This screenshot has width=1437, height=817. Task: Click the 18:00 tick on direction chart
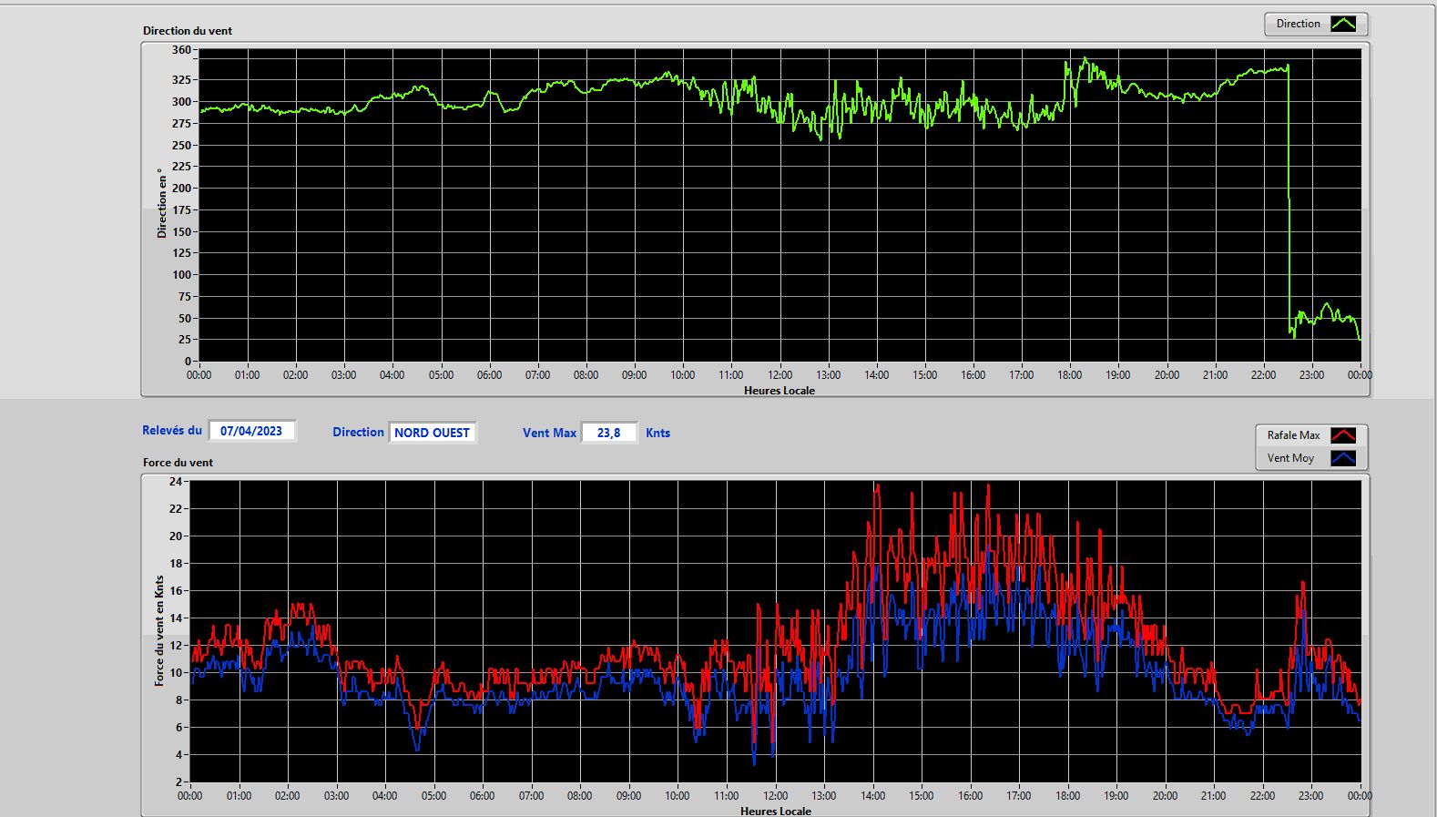1070,375
